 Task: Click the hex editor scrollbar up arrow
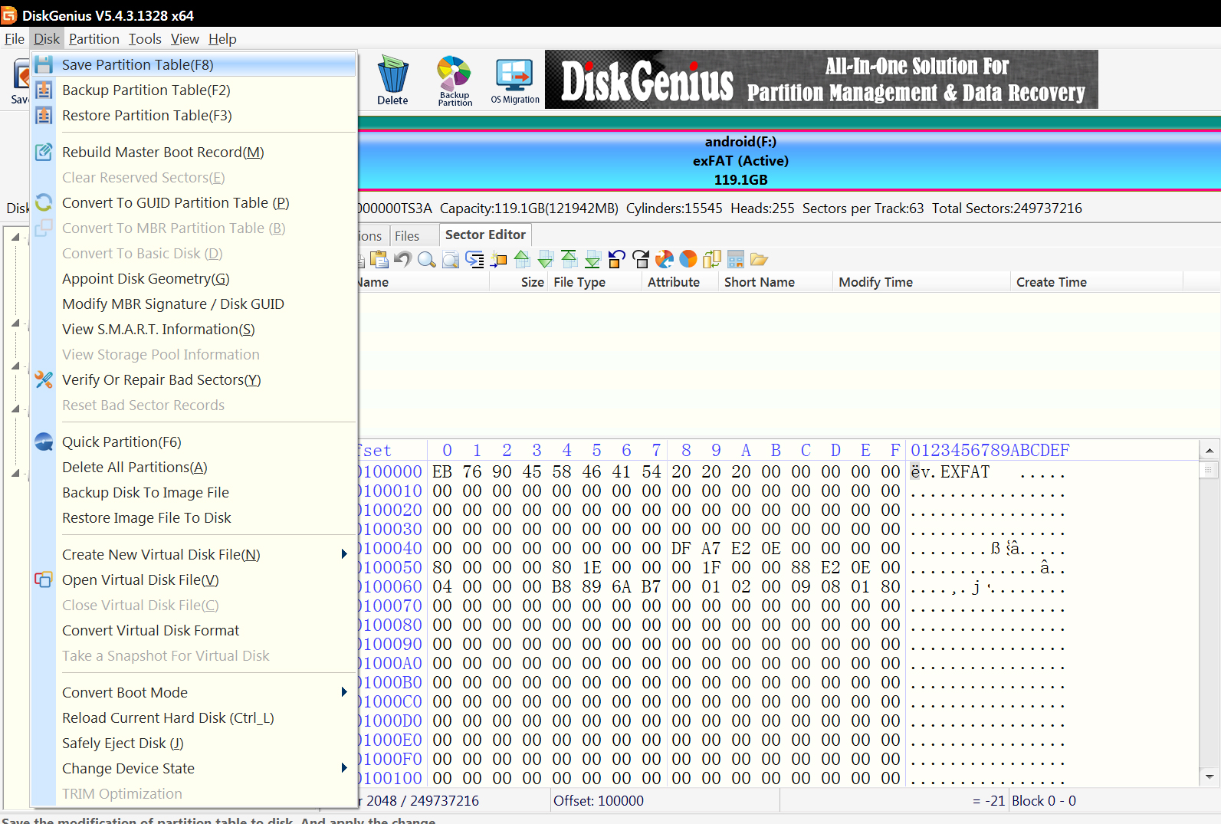click(x=1210, y=451)
